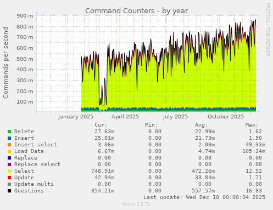This screenshot has height=210, width=273.
Task: Click Update current value 42.94m
Action: pyautogui.click(x=104, y=178)
